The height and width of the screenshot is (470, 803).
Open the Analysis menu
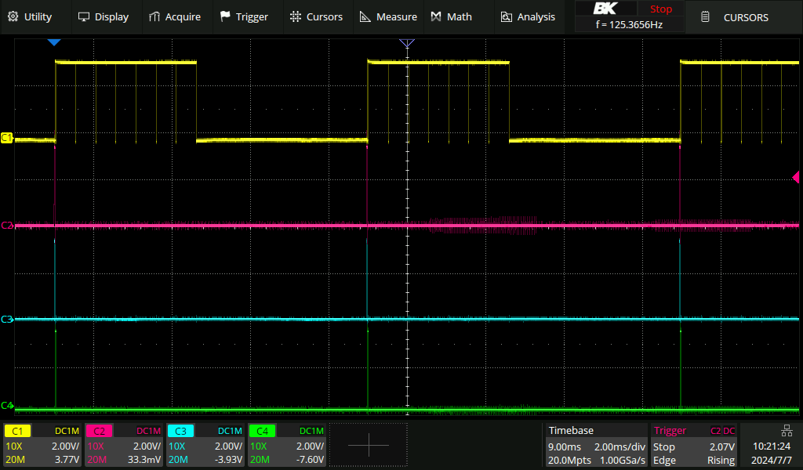pyautogui.click(x=528, y=17)
